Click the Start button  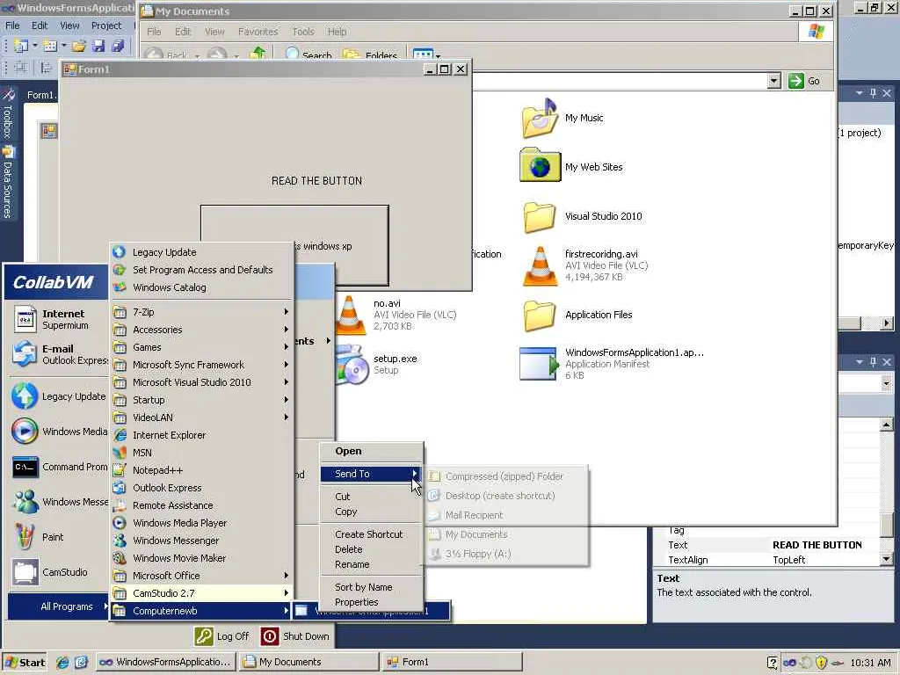(x=24, y=663)
